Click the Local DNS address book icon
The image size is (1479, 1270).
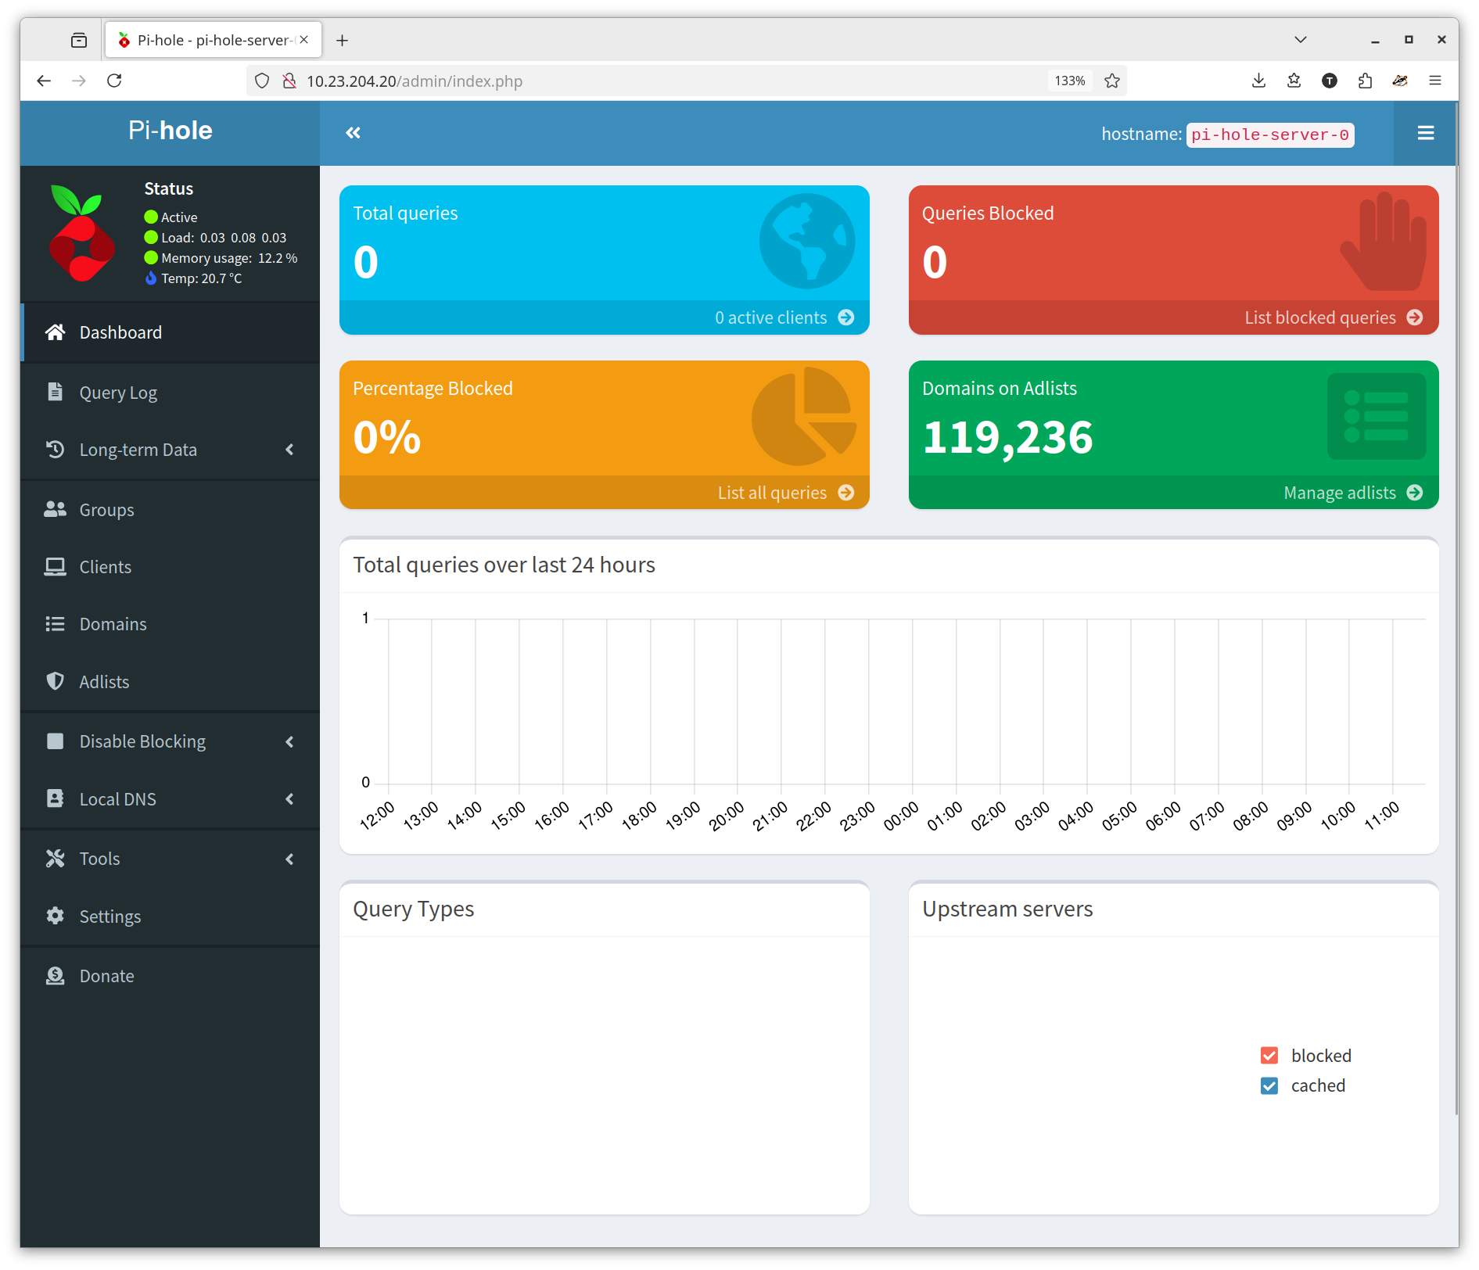coord(55,798)
